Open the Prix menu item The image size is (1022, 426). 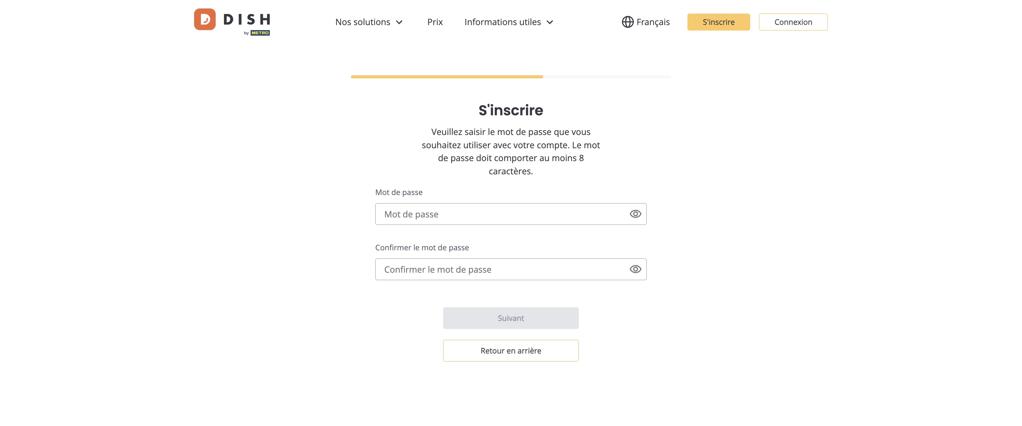435,22
